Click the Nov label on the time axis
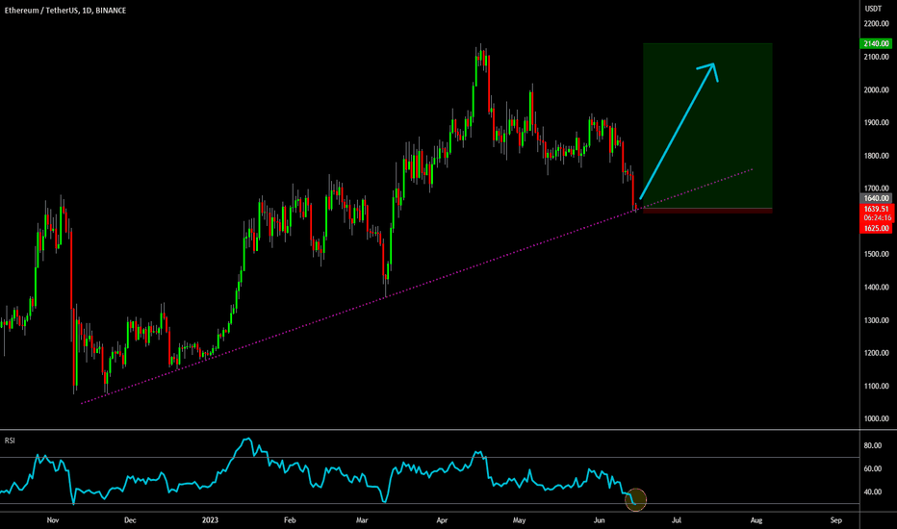 pos(53,519)
